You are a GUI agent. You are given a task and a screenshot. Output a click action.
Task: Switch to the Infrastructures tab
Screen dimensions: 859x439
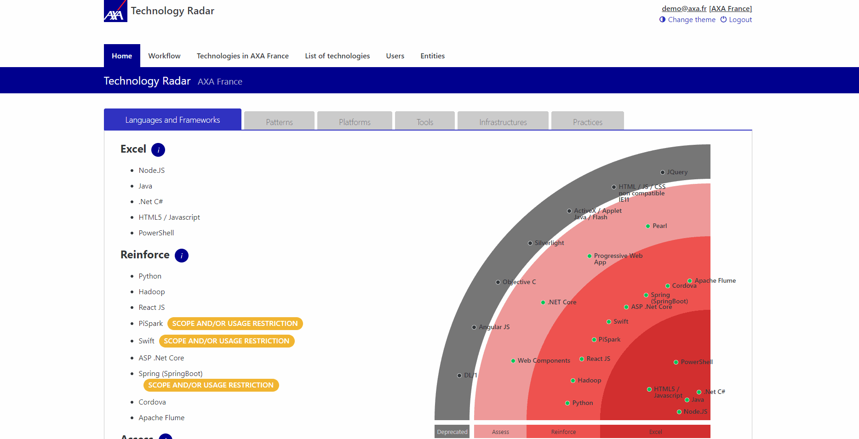point(503,121)
